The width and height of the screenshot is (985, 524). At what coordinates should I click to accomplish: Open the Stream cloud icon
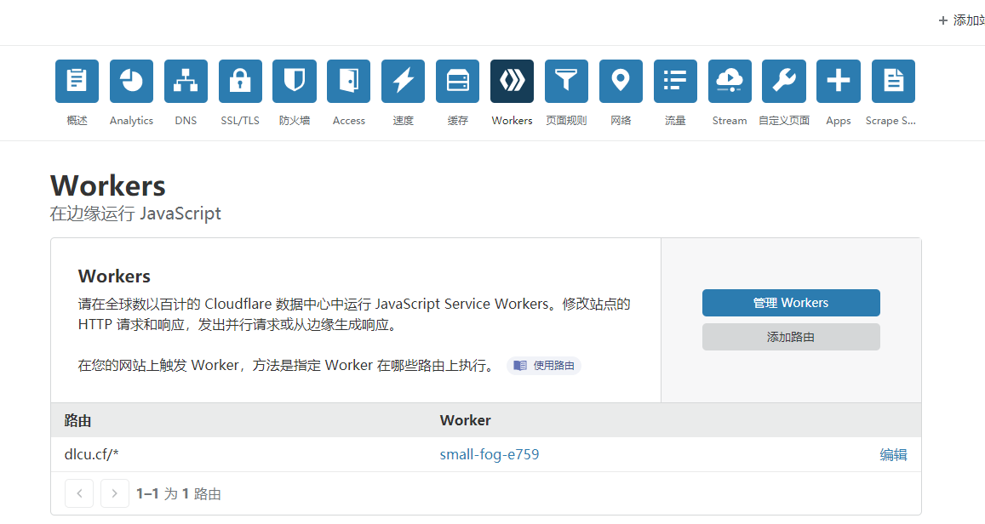730,81
